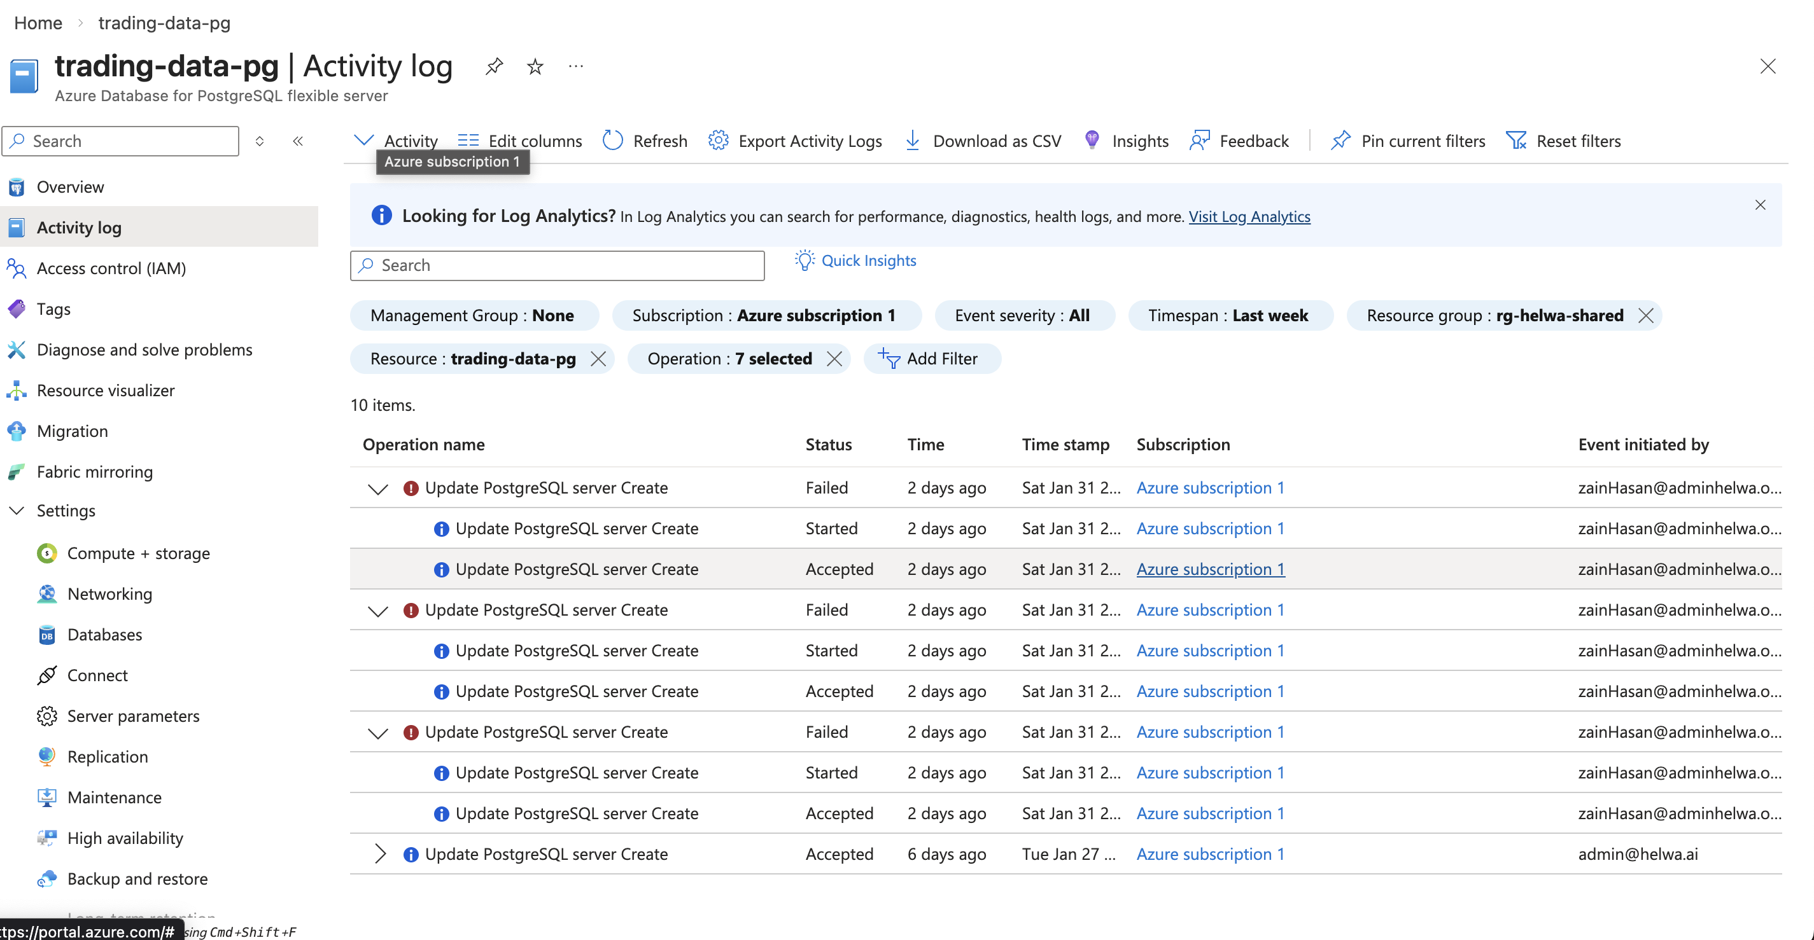
Task: Open Access control (IAM)
Action: coord(159,269)
